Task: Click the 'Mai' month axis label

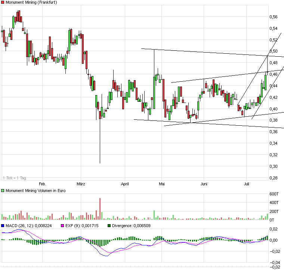Action: [x=162, y=184]
